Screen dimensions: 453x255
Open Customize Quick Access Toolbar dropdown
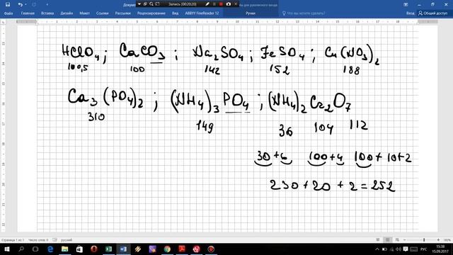[47, 5]
